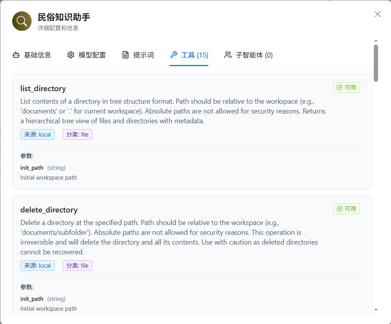Click the list_directory tool title

pyautogui.click(x=43, y=88)
